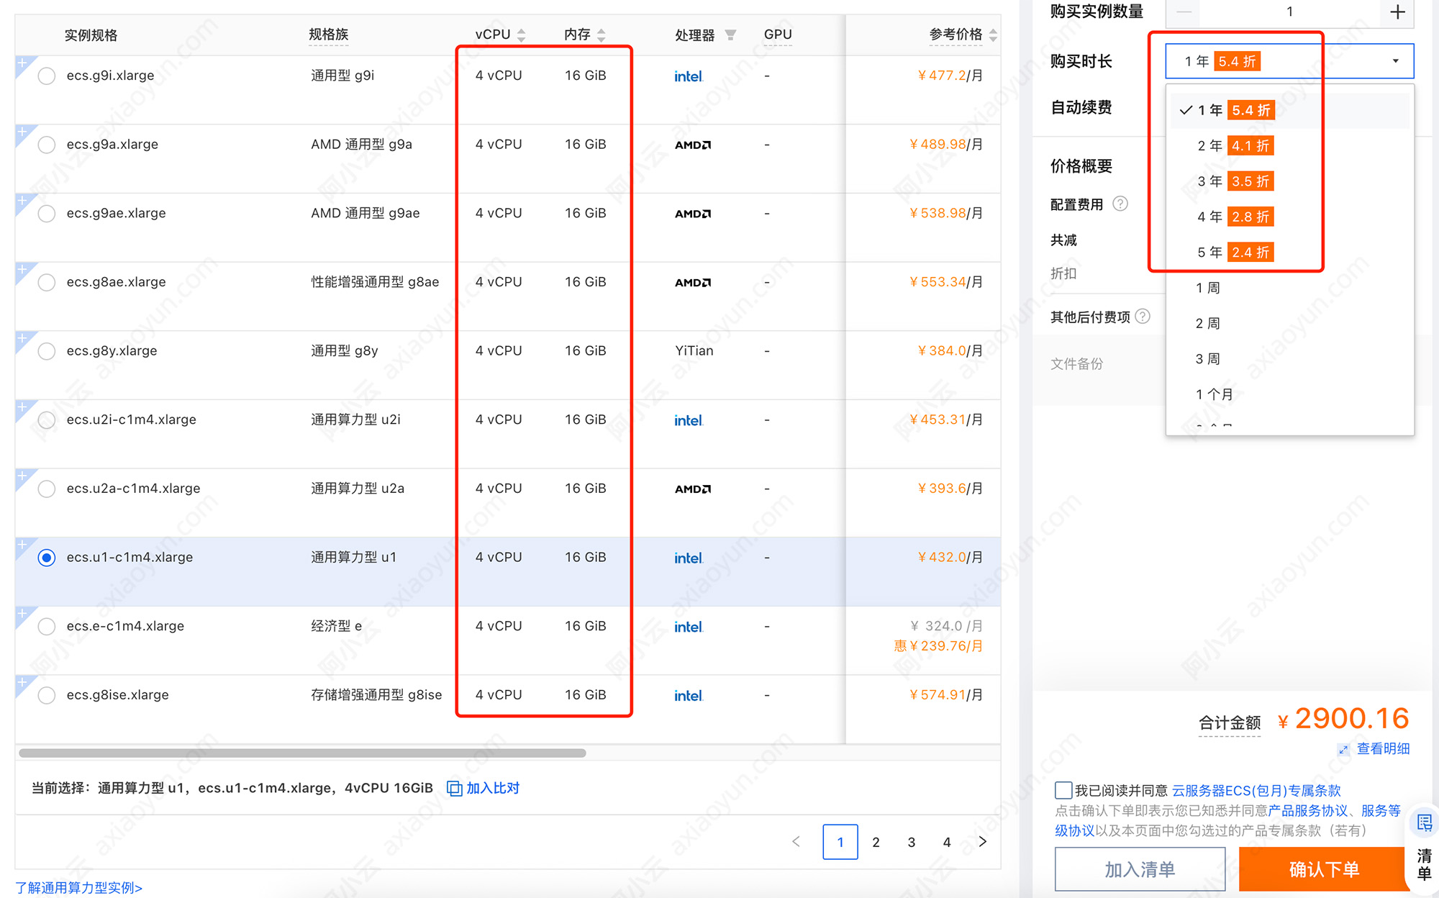Go to page 4 of instances

click(x=947, y=842)
